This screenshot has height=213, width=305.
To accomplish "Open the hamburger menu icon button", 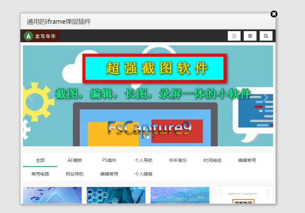I will point(250,36).
